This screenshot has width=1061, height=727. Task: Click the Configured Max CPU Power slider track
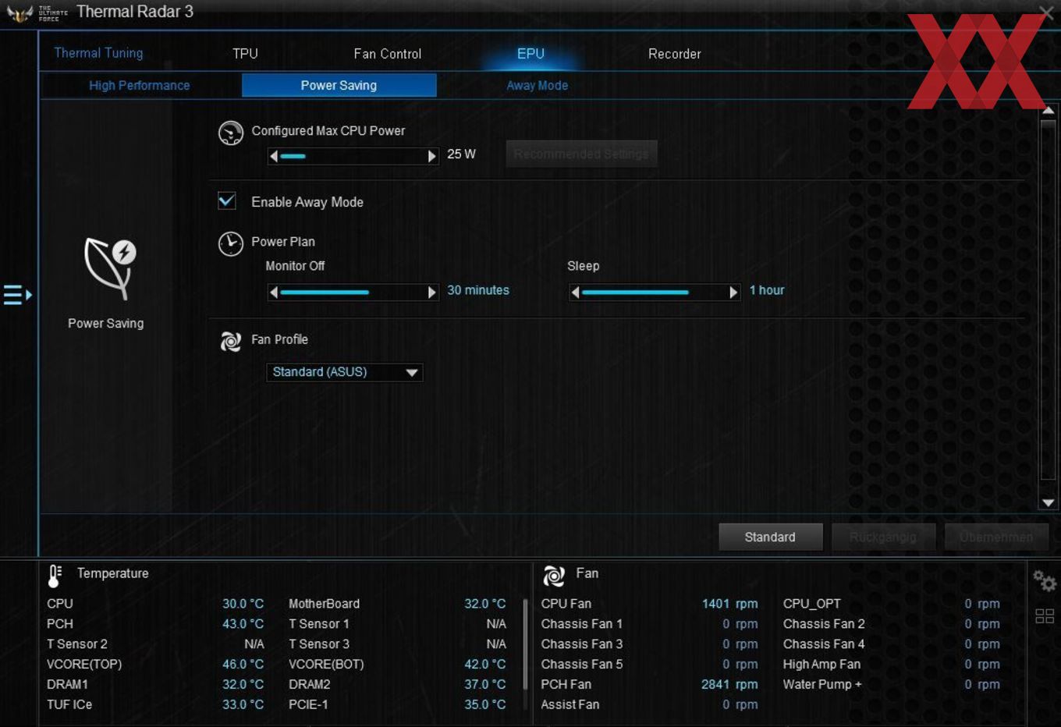(353, 156)
